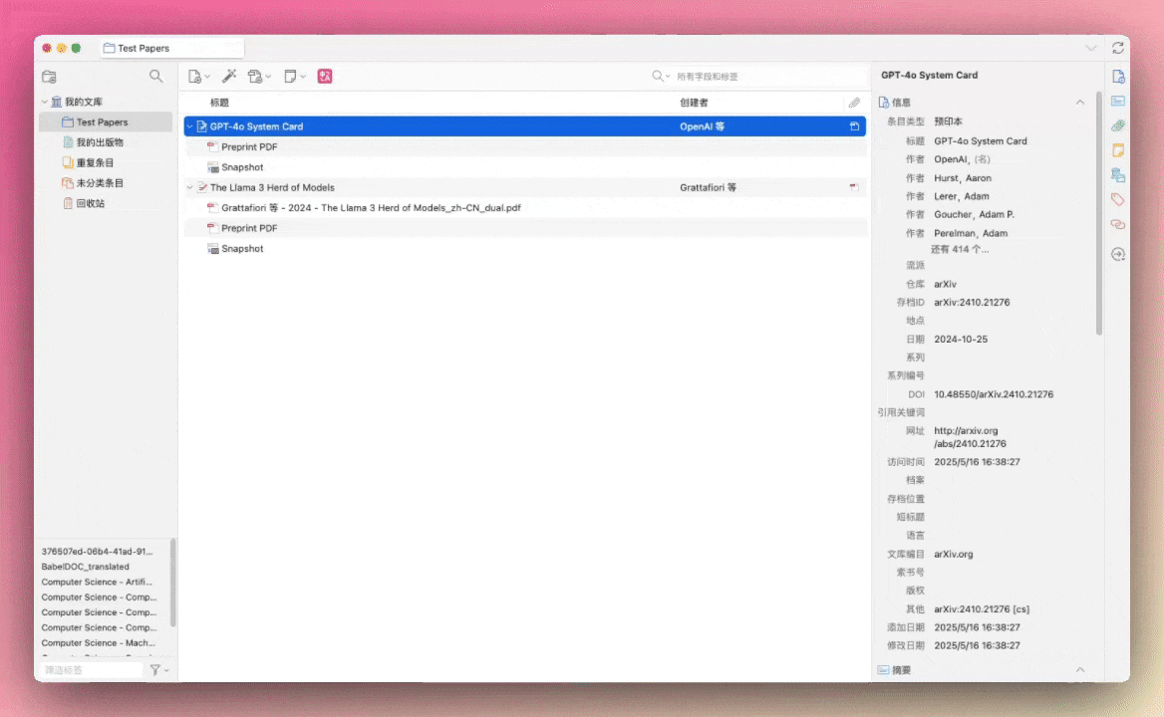Viewport: 1164px width, 717px height.
Task: Click the 还有 414 个 more authors link
Action: click(x=959, y=250)
